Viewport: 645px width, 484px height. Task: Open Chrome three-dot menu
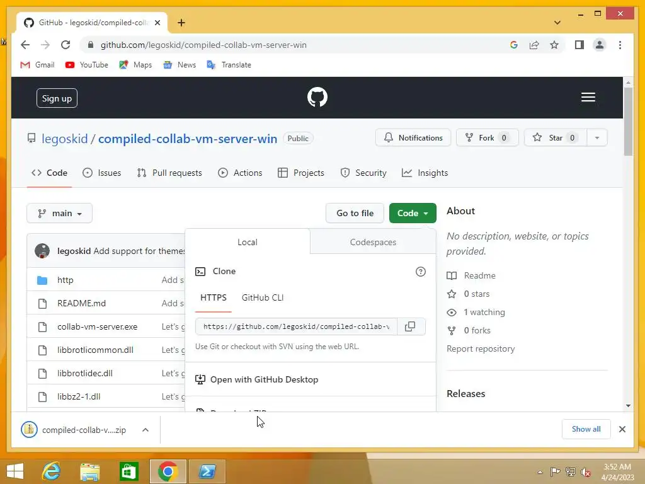620,45
